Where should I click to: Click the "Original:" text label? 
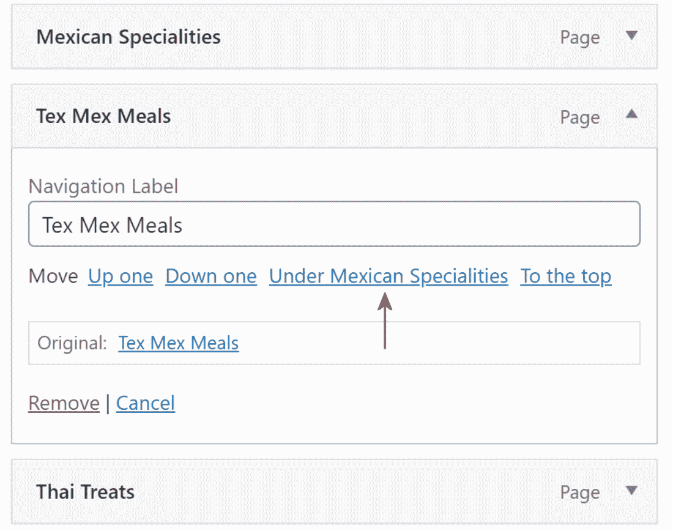pos(72,343)
